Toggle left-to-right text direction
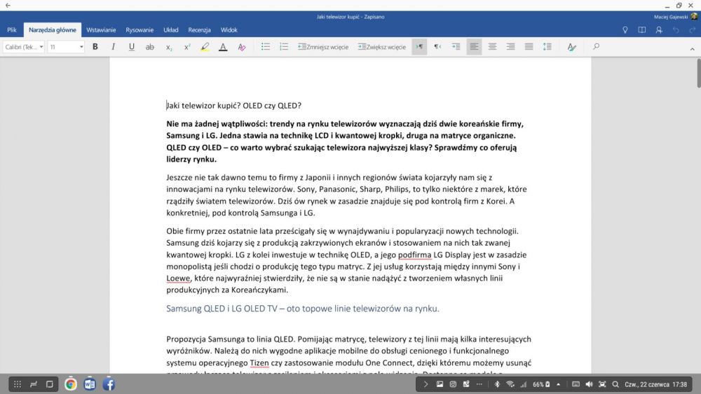Viewport: 701px width, 394px height. 419,46
